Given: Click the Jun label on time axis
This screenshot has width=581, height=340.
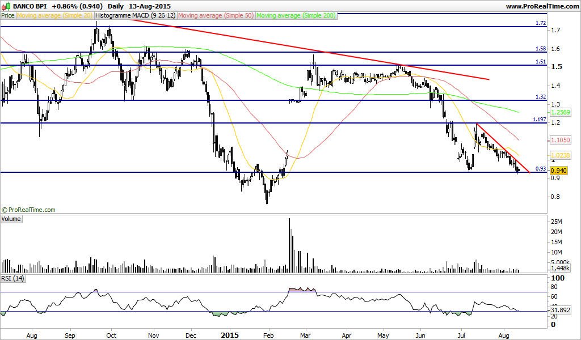Looking at the screenshot, I should tap(420, 335).
